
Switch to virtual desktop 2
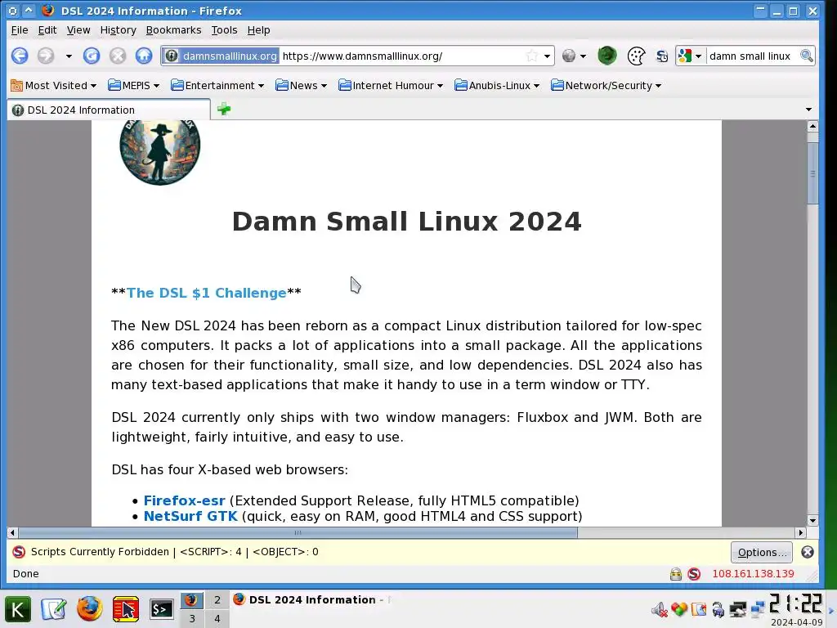(217, 599)
